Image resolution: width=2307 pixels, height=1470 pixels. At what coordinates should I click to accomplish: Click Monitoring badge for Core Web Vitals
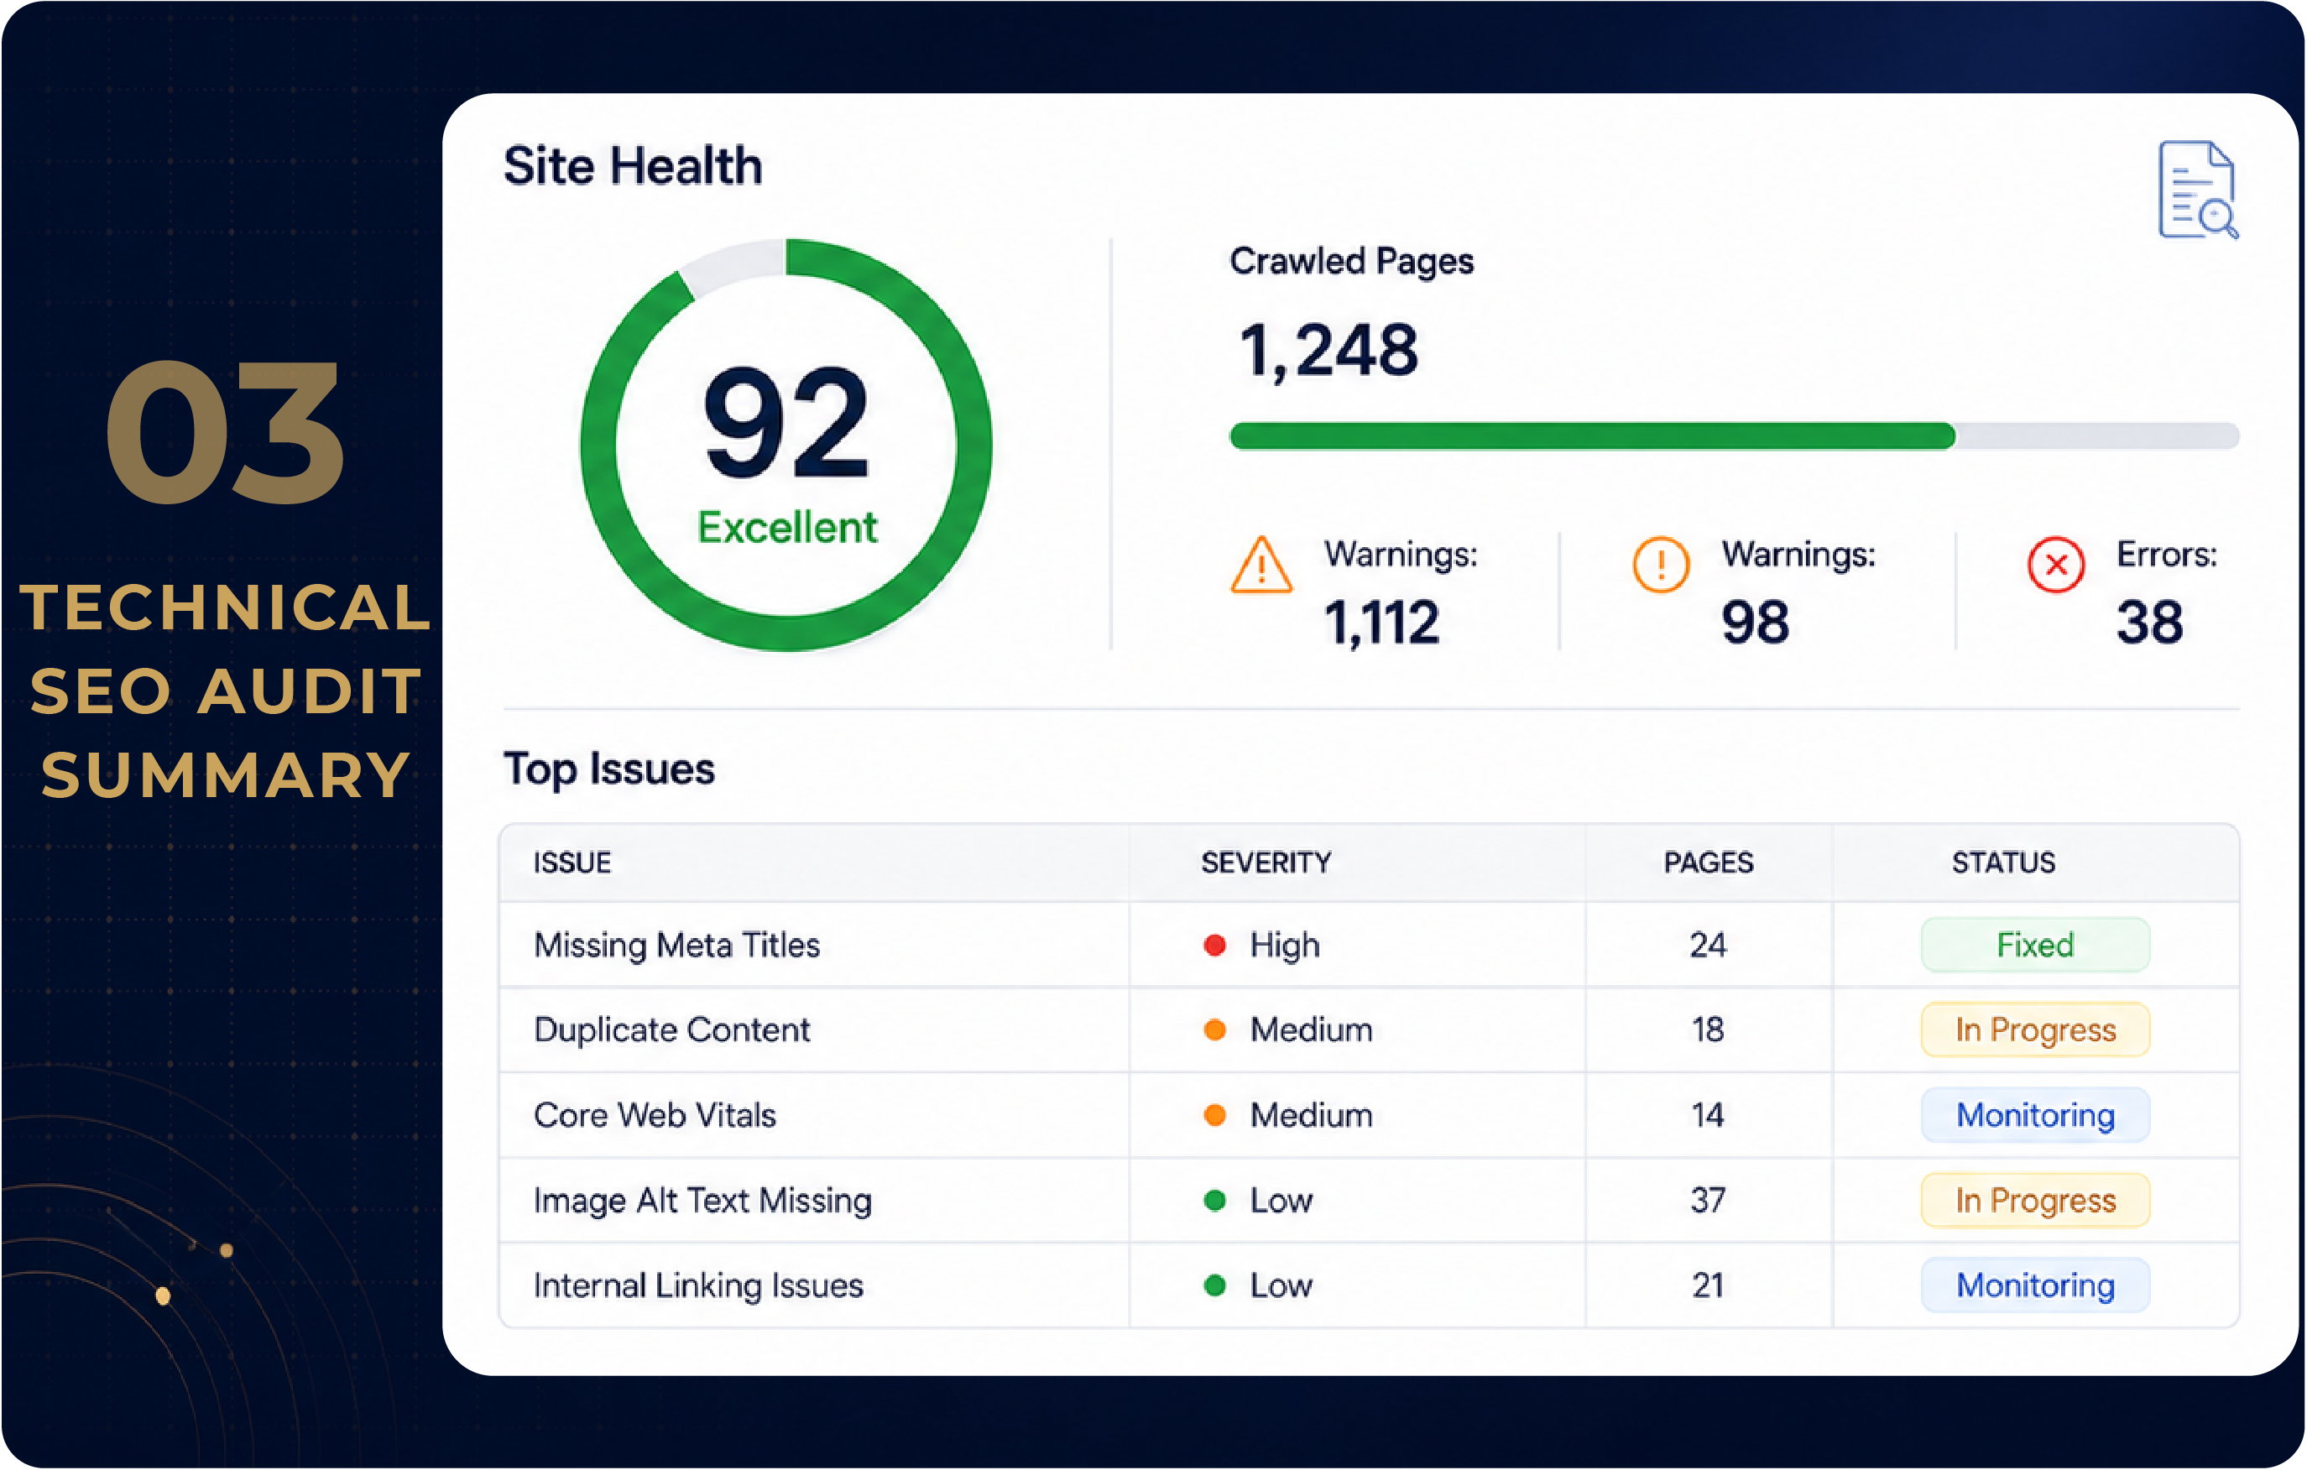(2036, 1116)
